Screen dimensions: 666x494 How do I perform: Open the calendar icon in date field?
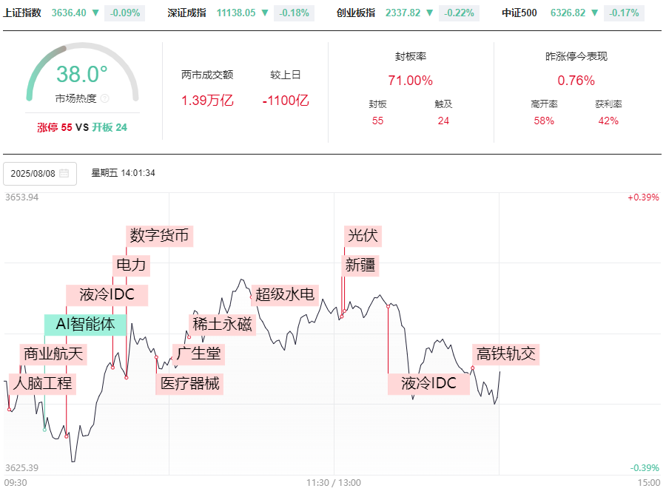click(64, 173)
